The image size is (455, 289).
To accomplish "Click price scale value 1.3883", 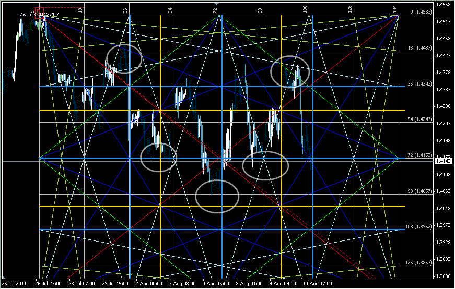I will (444, 259).
